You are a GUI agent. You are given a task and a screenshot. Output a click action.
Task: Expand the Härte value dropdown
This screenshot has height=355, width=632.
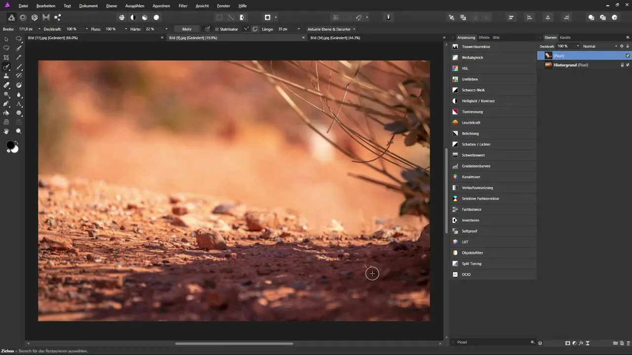tap(166, 29)
